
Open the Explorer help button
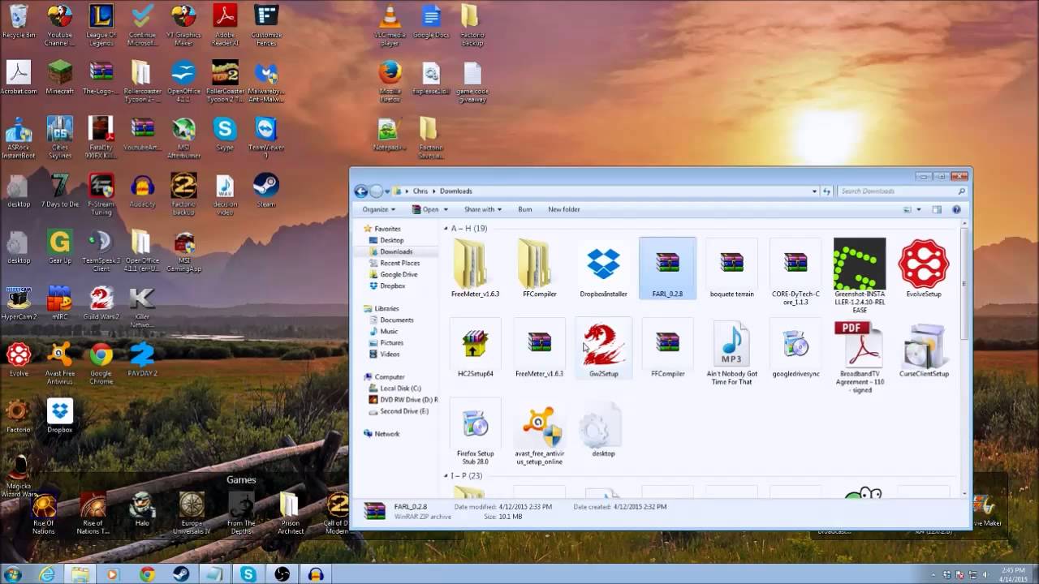click(x=956, y=209)
